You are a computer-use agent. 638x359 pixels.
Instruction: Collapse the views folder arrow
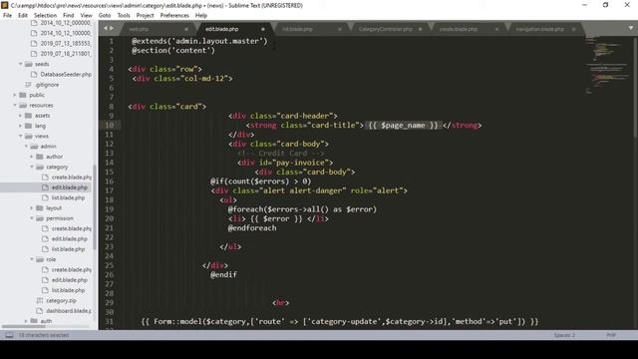[x=20, y=136]
